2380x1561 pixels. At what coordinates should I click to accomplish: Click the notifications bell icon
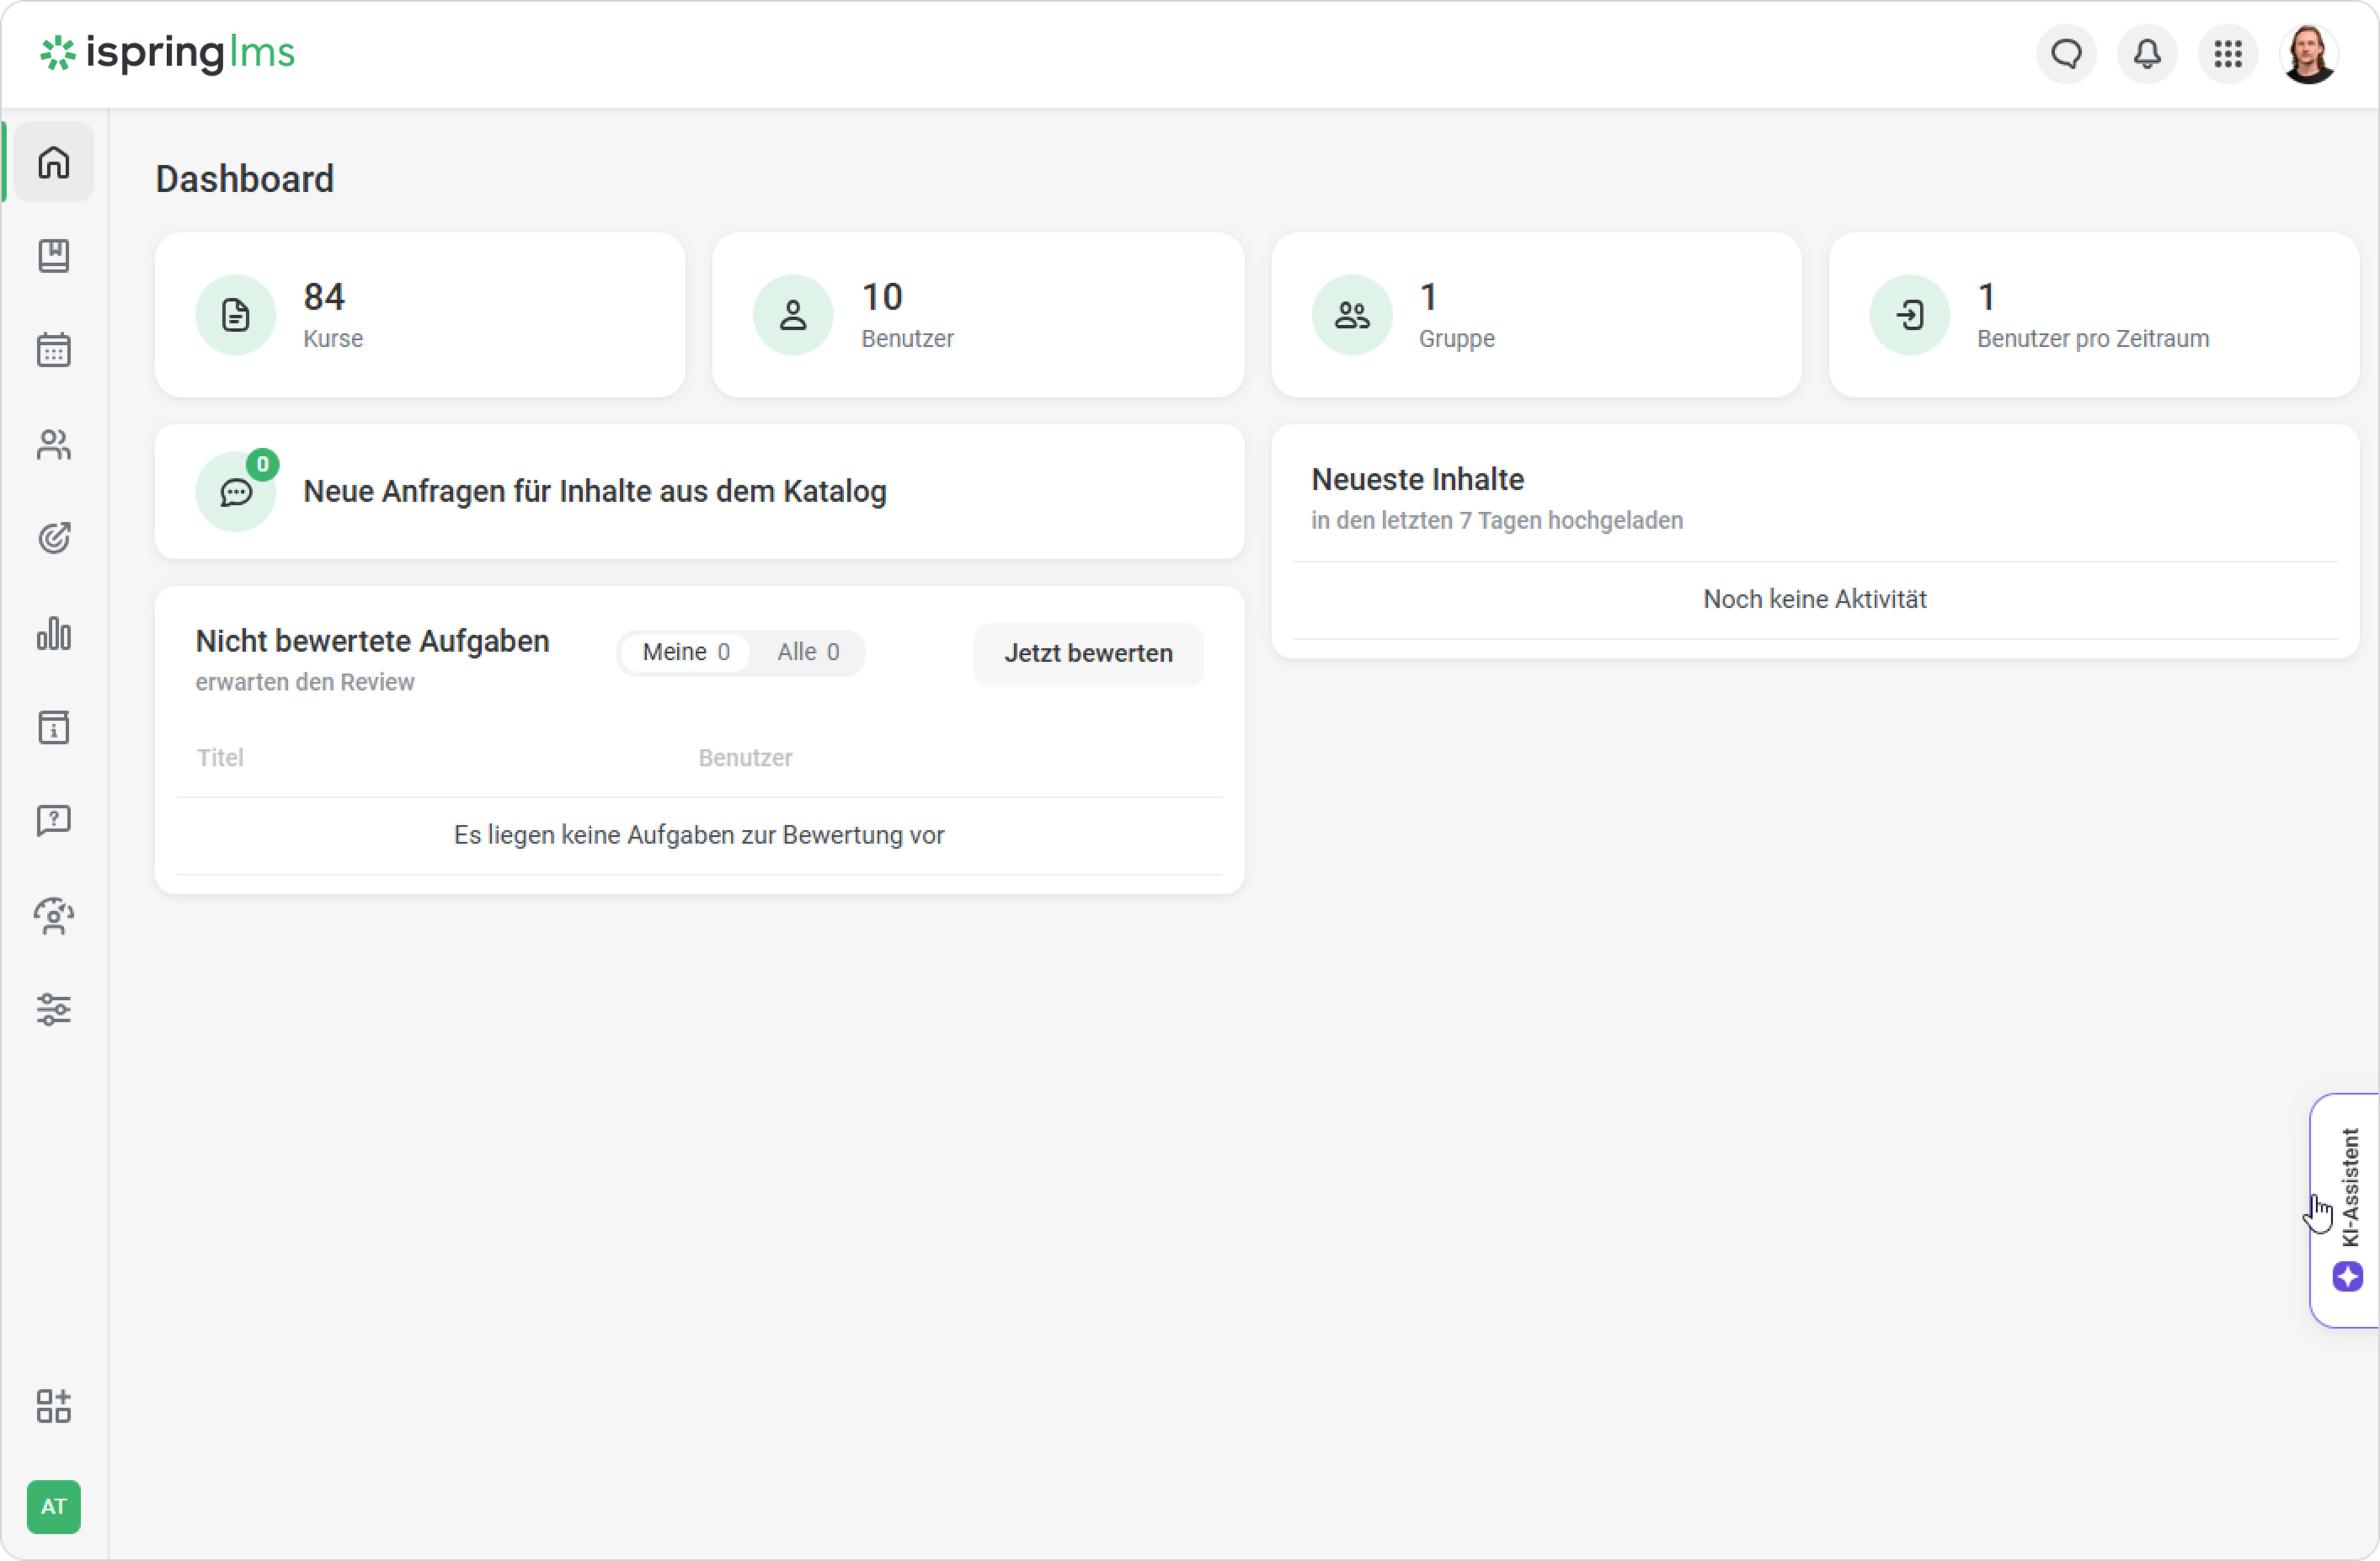click(x=2147, y=54)
